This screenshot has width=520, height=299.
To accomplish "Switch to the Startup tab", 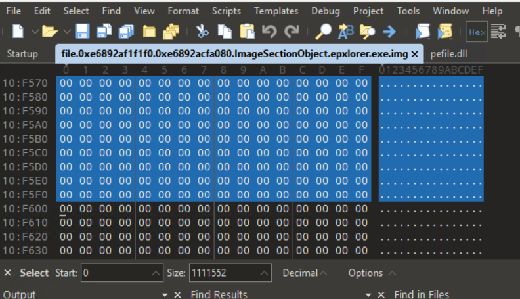I will coord(22,54).
